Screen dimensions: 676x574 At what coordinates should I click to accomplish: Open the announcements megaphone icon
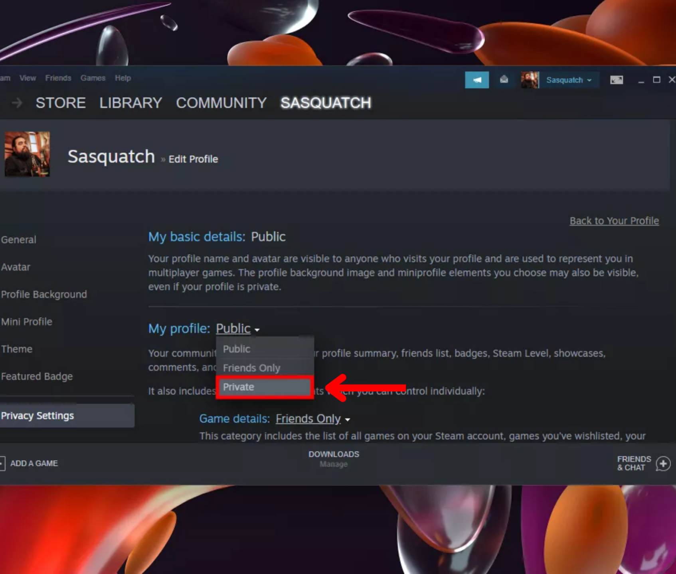click(477, 80)
